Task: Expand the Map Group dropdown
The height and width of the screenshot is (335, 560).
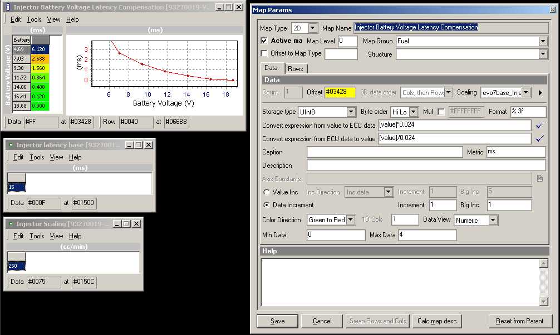Action: (543, 41)
